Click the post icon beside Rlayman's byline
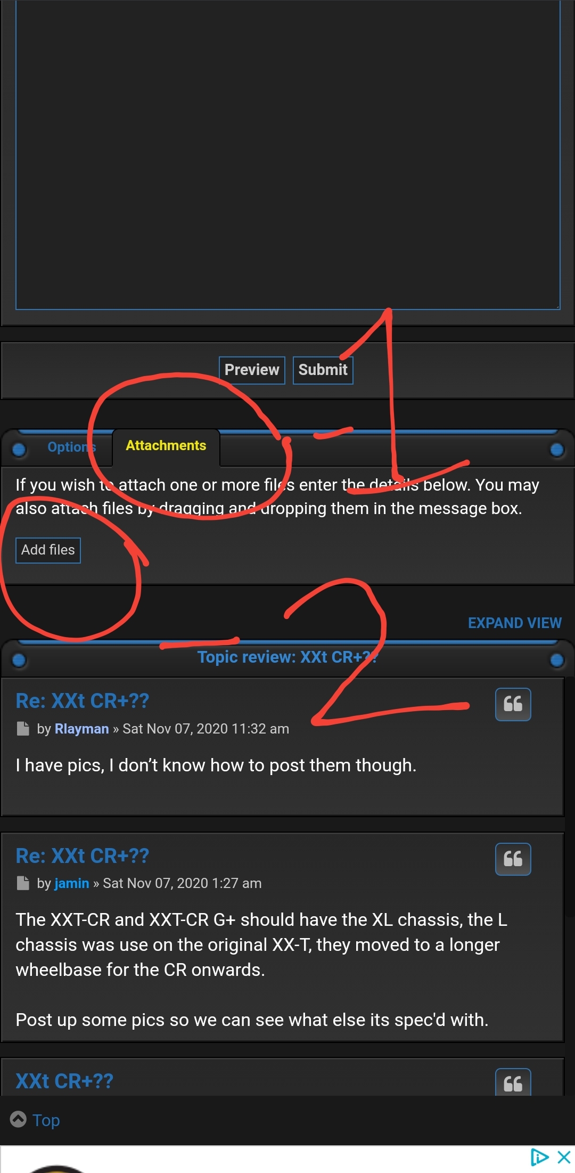This screenshot has width=575, height=1173. 23,728
